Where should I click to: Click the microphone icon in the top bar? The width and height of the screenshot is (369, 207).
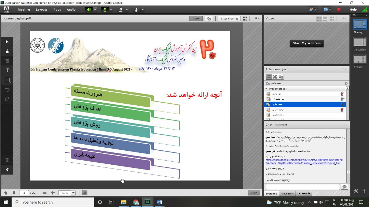point(106,10)
